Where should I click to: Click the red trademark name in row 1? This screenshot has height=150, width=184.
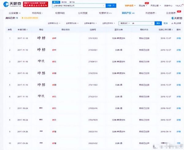(x=54, y=38)
